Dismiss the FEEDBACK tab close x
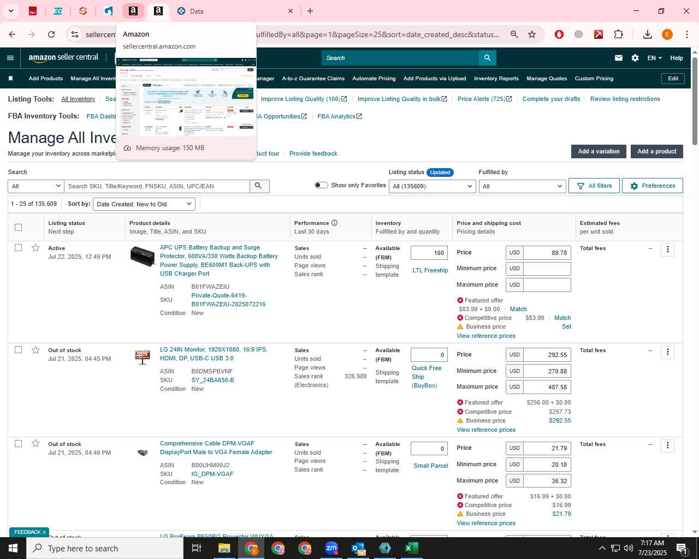Screen dimensions: 699x559 [44, 532]
